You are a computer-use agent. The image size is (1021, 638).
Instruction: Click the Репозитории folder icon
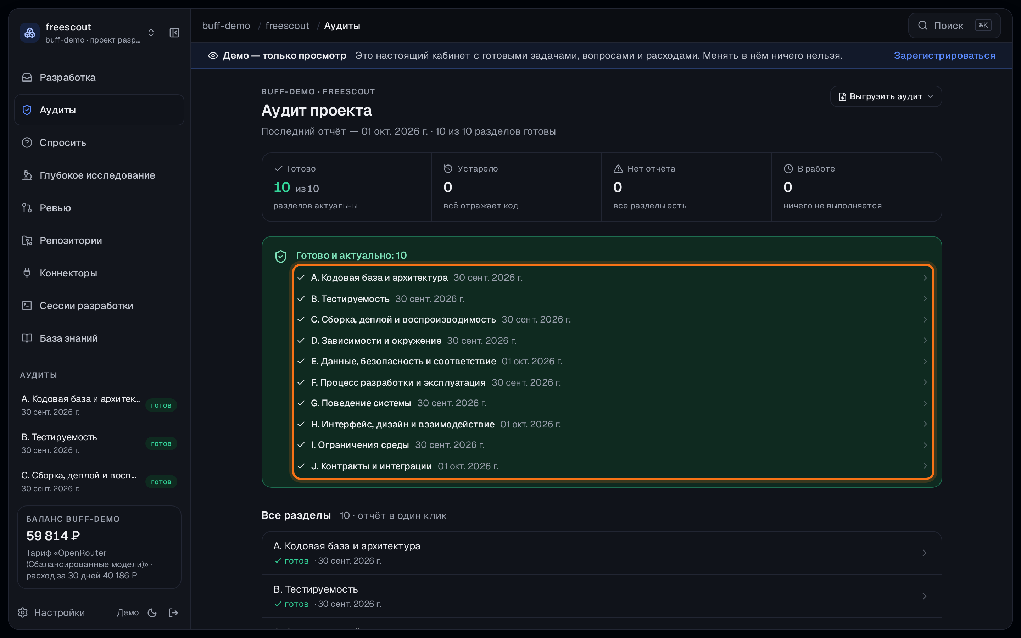click(27, 240)
